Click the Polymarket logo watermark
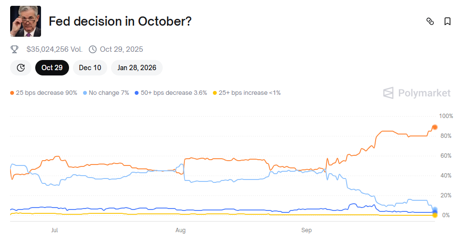This screenshot has width=462, height=238. (x=417, y=93)
